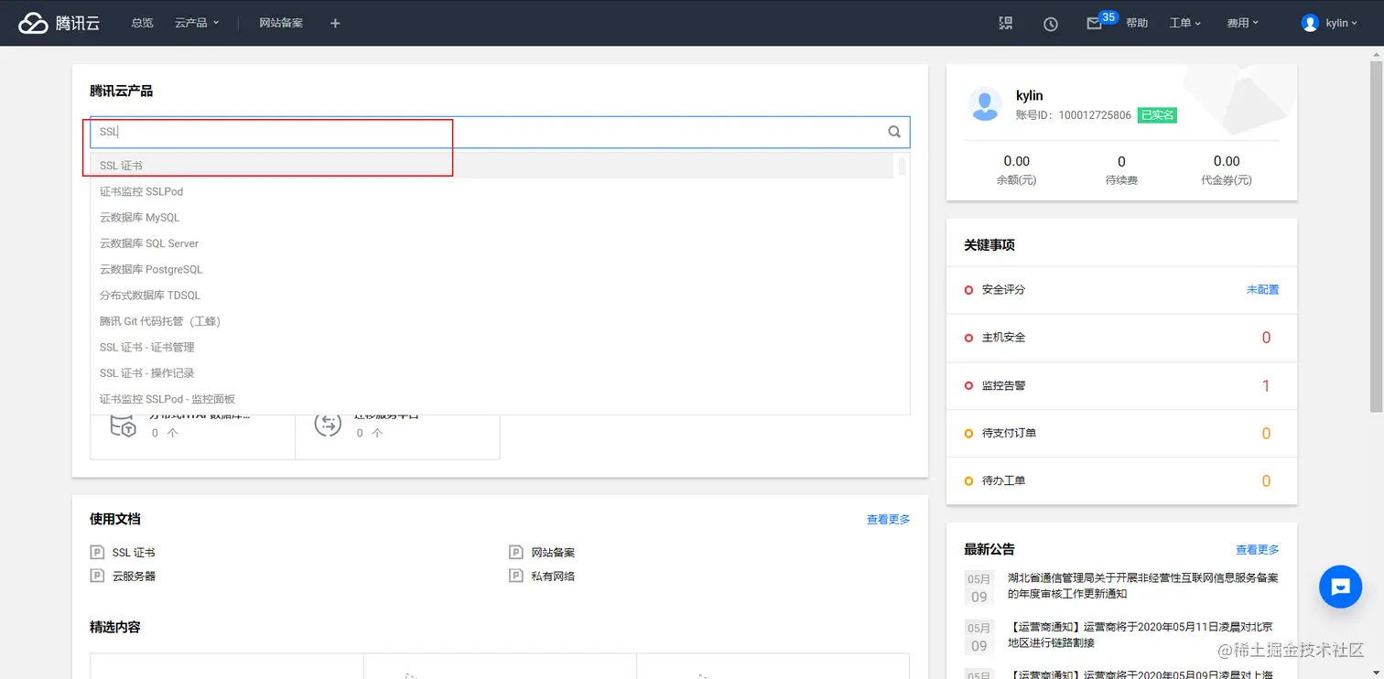Click the 待办工单 row
This screenshot has height=679, width=1384.
point(1121,480)
